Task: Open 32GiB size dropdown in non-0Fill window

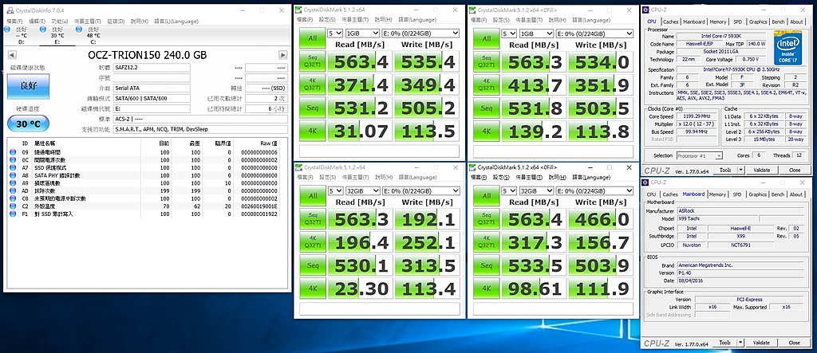Action: click(362, 190)
